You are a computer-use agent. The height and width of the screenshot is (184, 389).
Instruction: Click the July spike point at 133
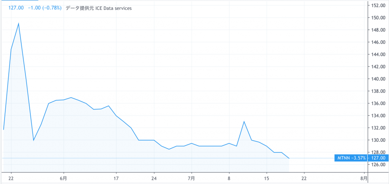(x=244, y=121)
